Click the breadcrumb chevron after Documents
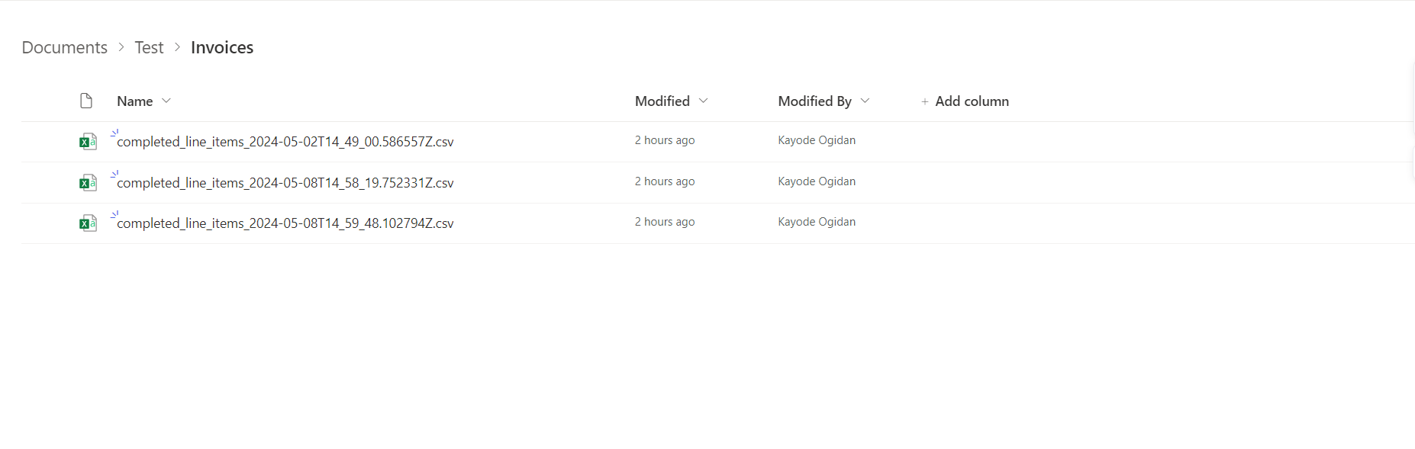 pyautogui.click(x=121, y=47)
